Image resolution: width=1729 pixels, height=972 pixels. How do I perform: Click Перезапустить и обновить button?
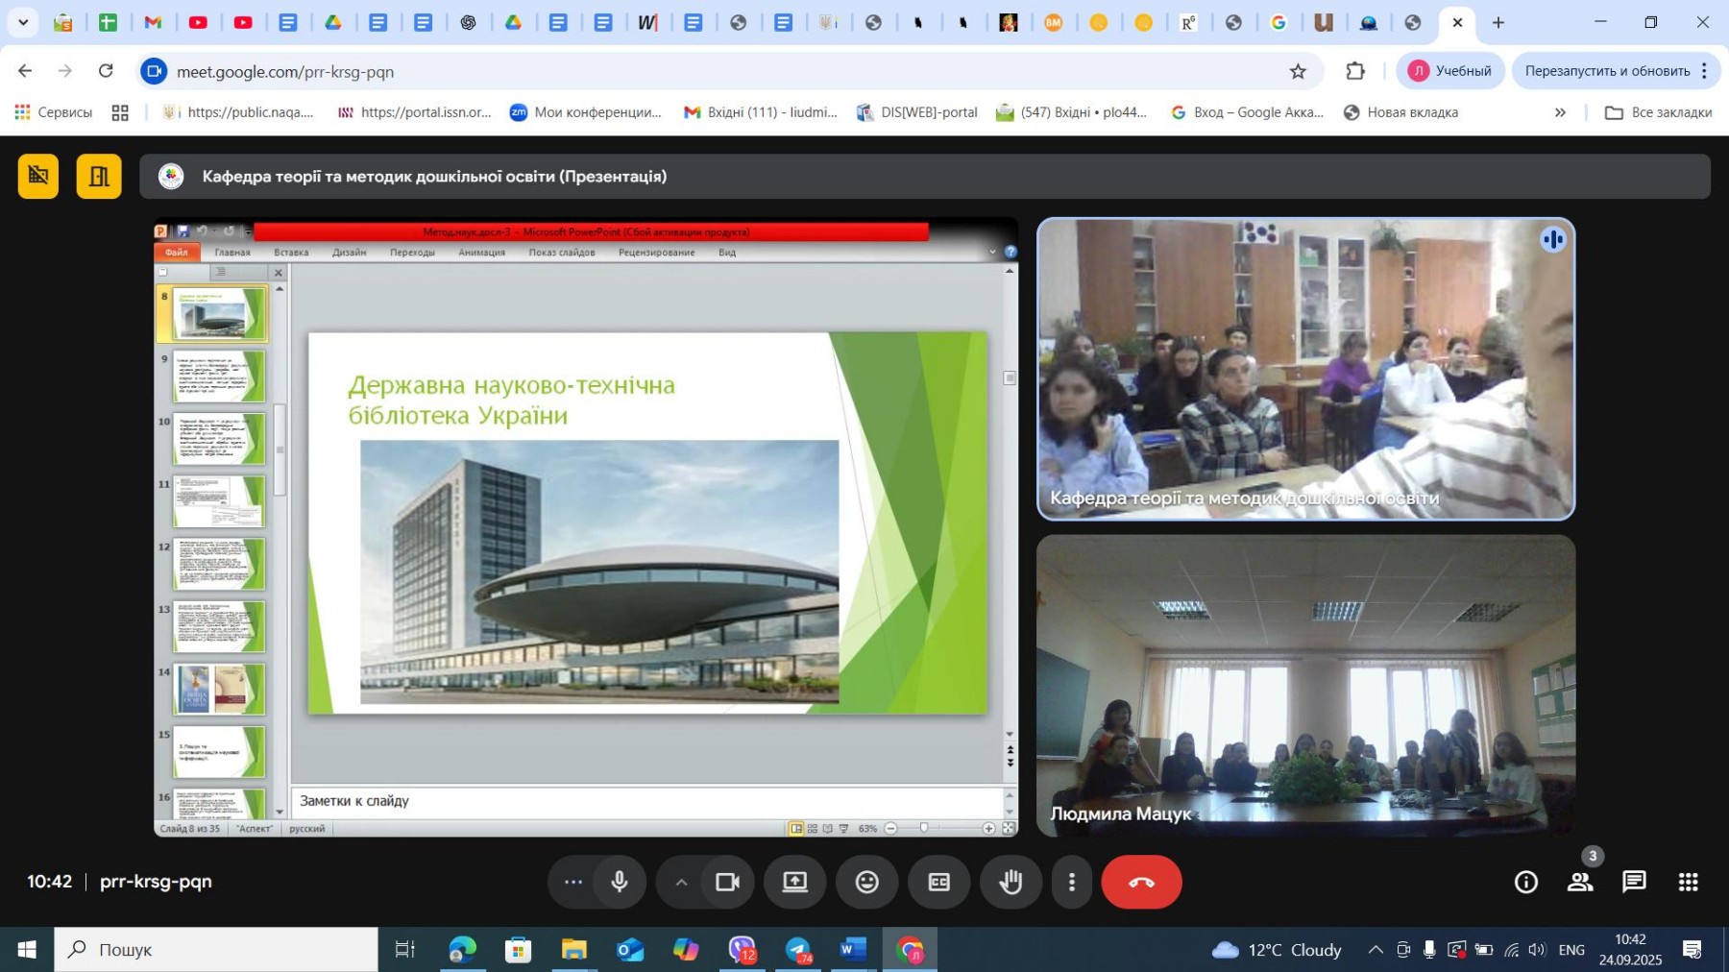pos(1606,71)
